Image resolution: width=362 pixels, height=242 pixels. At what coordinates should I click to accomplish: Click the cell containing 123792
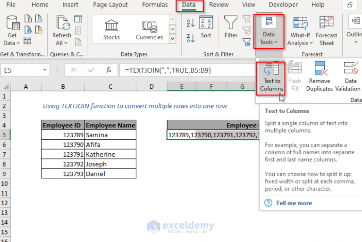[x=63, y=164]
